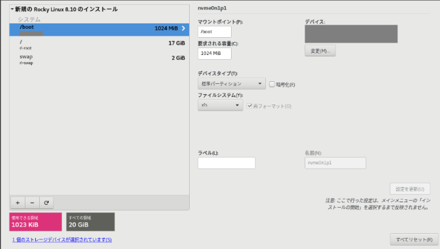This screenshot has height=249, width=440.
Task: Click the pink 1023 KiB available space box
Action: tap(36, 221)
